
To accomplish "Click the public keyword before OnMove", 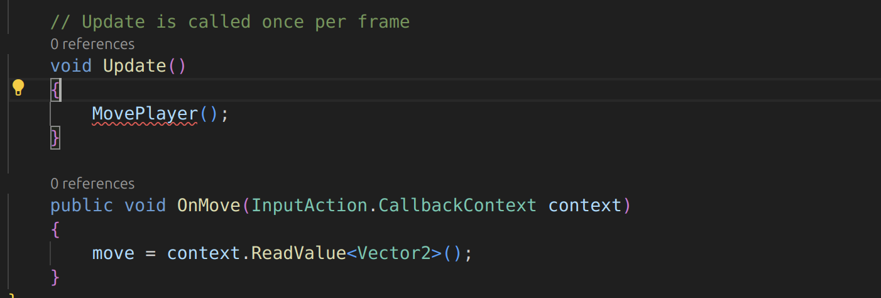I will pyautogui.click(x=82, y=205).
